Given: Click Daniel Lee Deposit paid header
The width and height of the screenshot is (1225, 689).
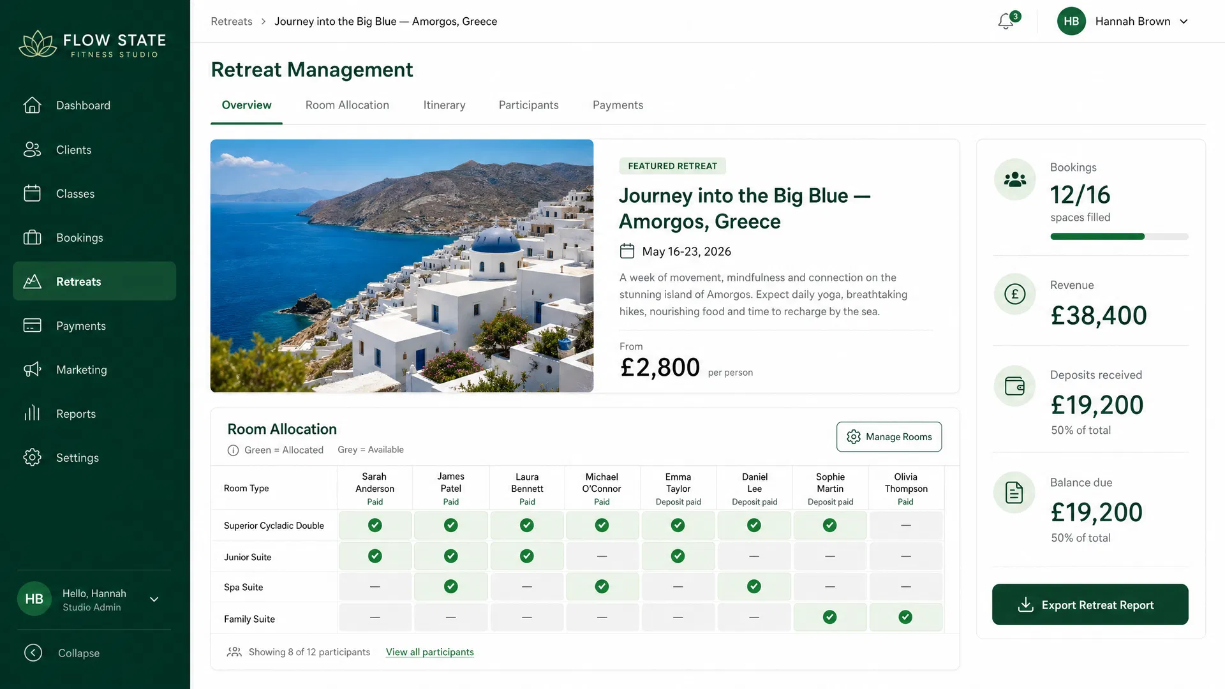Looking at the screenshot, I should coord(754,489).
